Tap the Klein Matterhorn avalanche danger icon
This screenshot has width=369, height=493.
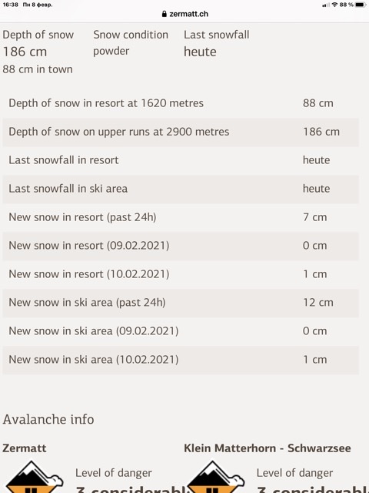215,477
